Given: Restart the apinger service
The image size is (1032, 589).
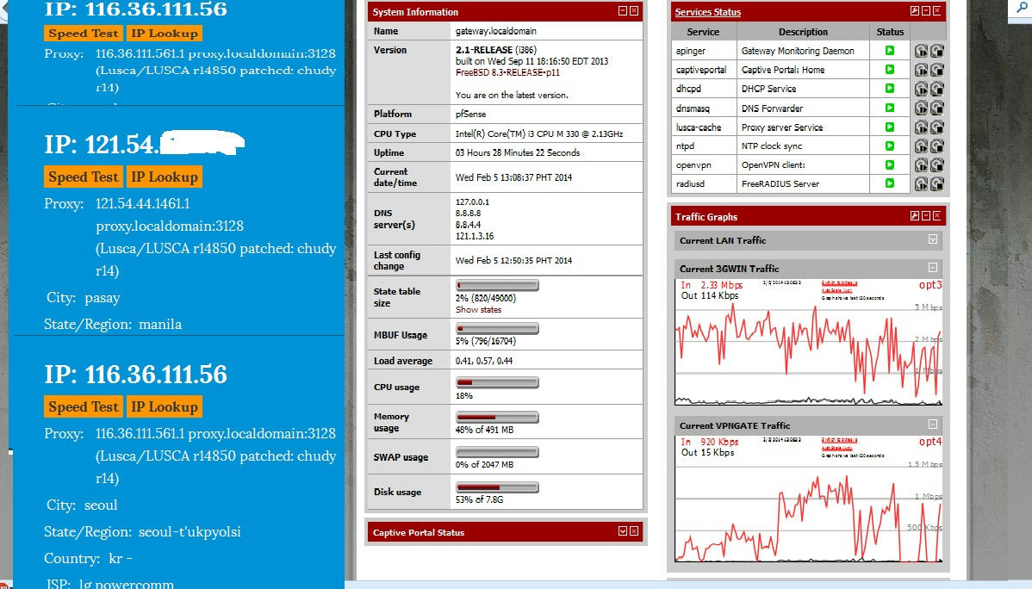Looking at the screenshot, I should click(921, 51).
